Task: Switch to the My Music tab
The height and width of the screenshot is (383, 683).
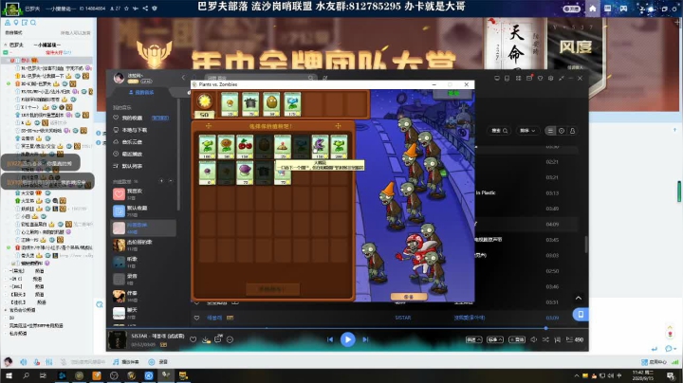Action: [x=141, y=92]
